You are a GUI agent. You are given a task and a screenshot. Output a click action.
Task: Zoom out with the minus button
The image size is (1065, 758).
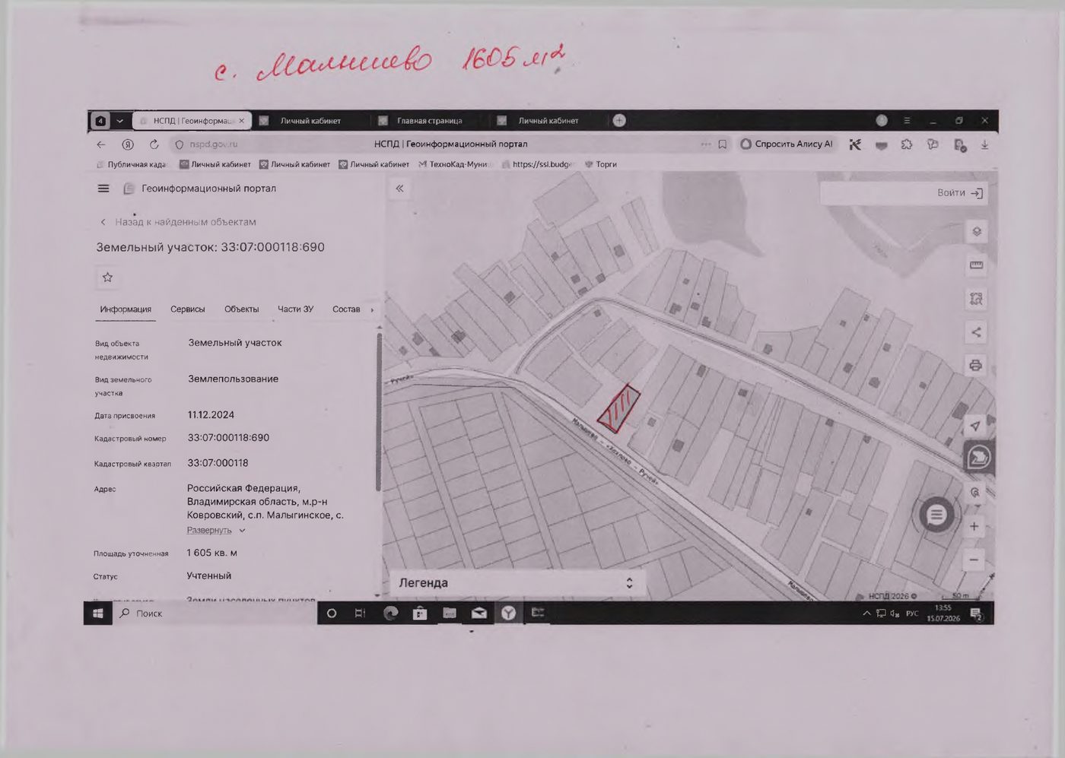point(974,560)
